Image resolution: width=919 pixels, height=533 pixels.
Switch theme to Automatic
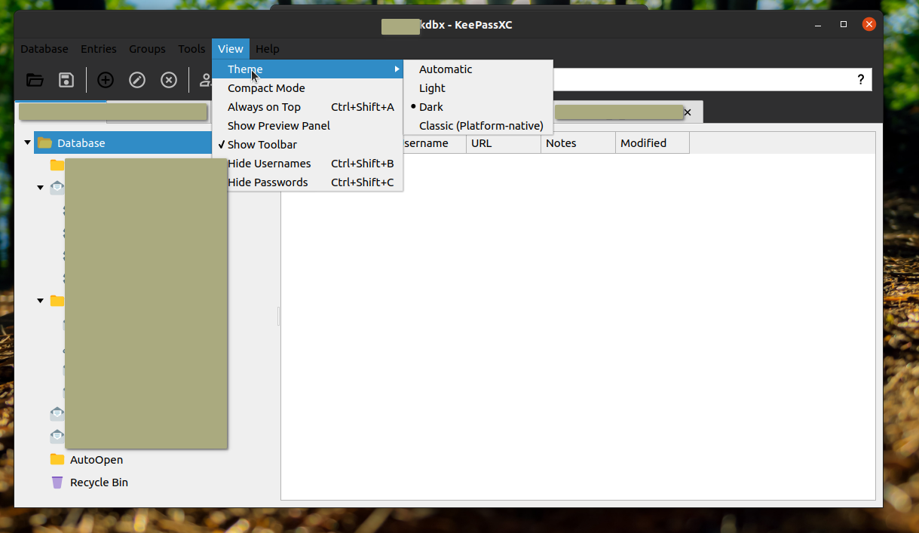click(446, 69)
